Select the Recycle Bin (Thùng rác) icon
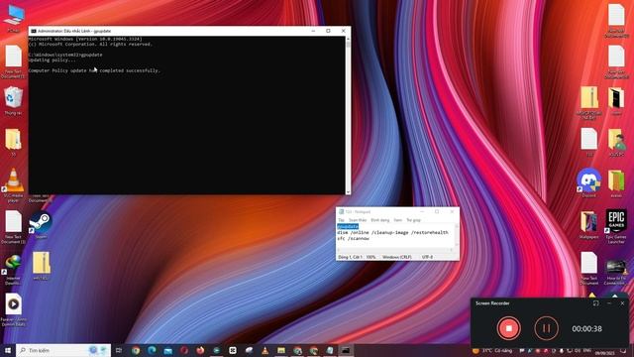634x357 pixels. point(13,101)
